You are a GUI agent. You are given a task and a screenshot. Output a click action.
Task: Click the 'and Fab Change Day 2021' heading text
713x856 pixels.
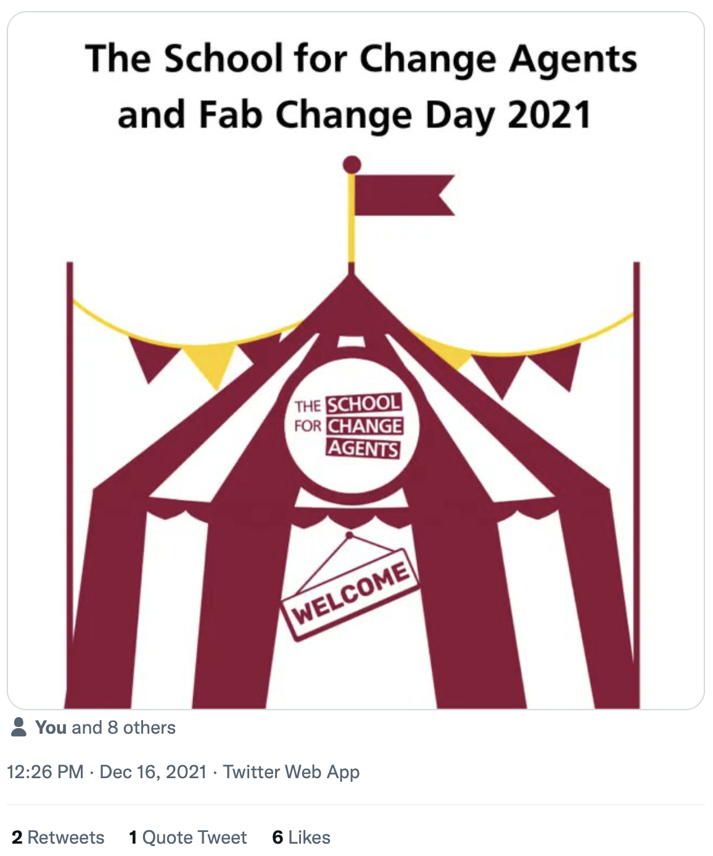pos(355,115)
